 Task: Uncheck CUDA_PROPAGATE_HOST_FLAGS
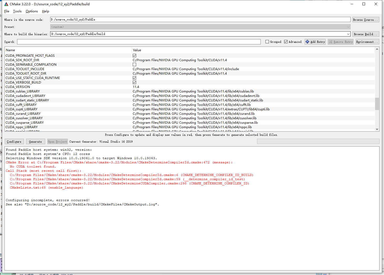click(x=134, y=55)
